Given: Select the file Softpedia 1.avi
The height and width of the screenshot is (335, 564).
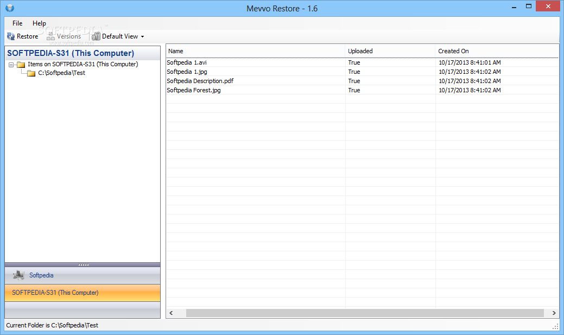Looking at the screenshot, I should [x=187, y=62].
